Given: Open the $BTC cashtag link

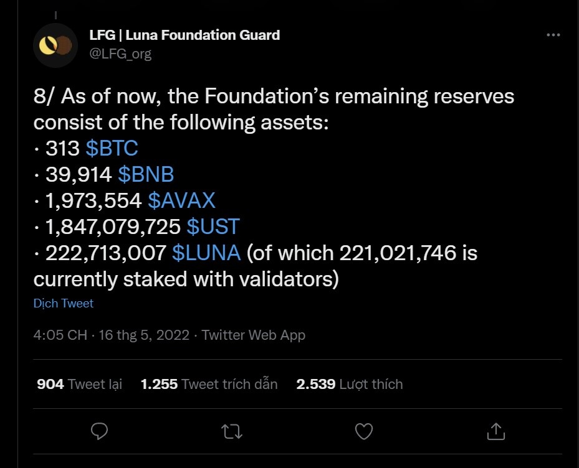Looking at the screenshot, I should point(112,149).
